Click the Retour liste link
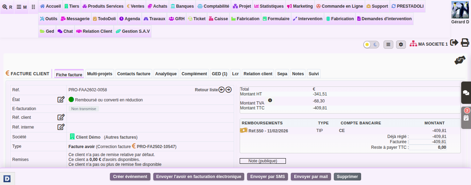Viewport: 471px width, 185px height. [x=206, y=90]
